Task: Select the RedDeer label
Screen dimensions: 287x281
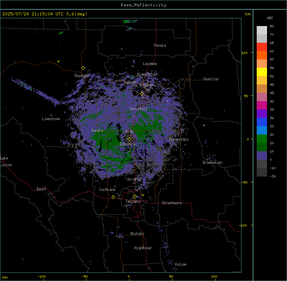Action: (x=147, y=85)
